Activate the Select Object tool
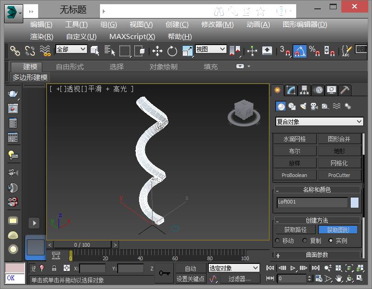Viewport: 372px width, 289px height. click(95, 51)
